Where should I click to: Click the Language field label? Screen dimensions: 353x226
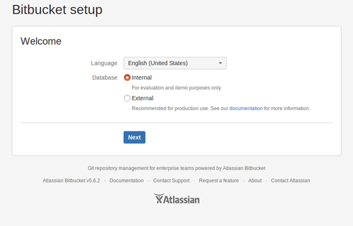pyautogui.click(x=104, y=64)
